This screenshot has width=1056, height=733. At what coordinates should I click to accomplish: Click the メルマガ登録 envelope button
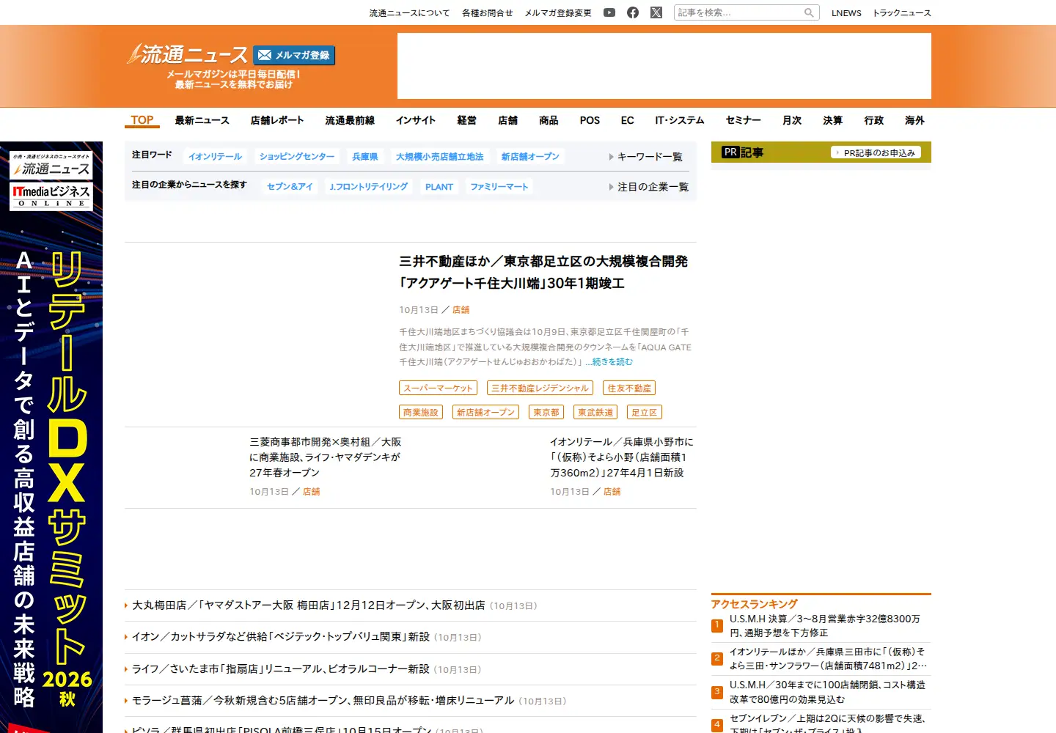click(x=294, y=55)
